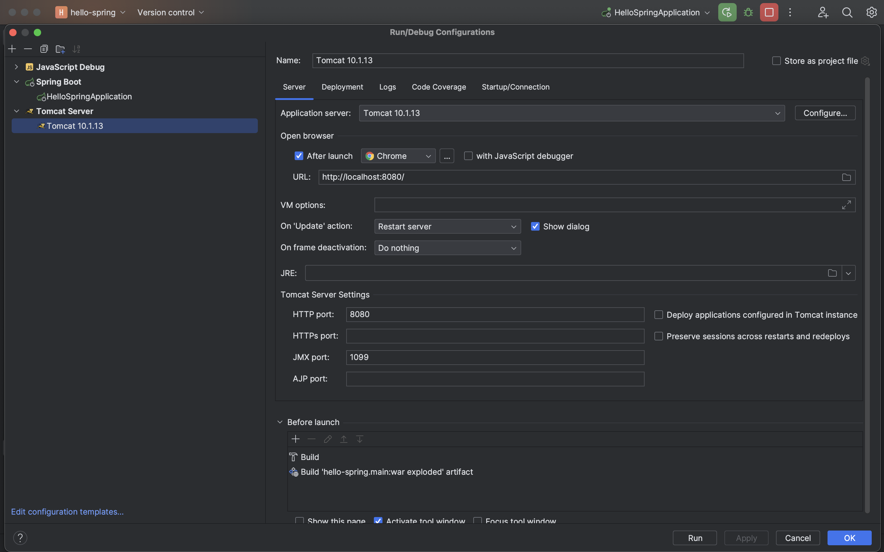Move Before launch task down
The width and height of the screenshot is (884, 552).
click(x=360, y=439)
